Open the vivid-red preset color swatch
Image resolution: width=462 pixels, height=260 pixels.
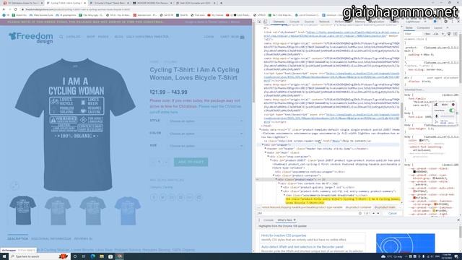pos(414,198)
